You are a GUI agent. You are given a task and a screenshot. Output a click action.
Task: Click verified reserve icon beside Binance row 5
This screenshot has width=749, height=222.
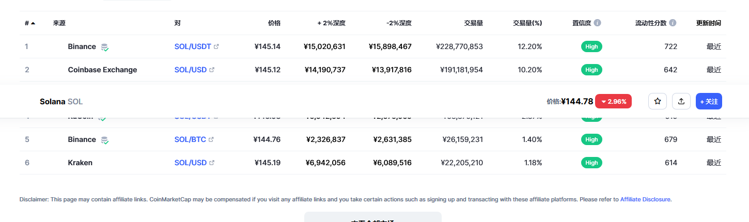[x=104, y=140]
